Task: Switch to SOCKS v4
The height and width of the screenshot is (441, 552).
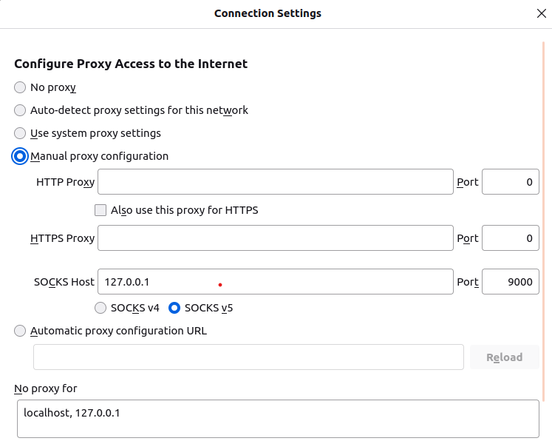Action: pyautogui.click(x=100, y=308)
